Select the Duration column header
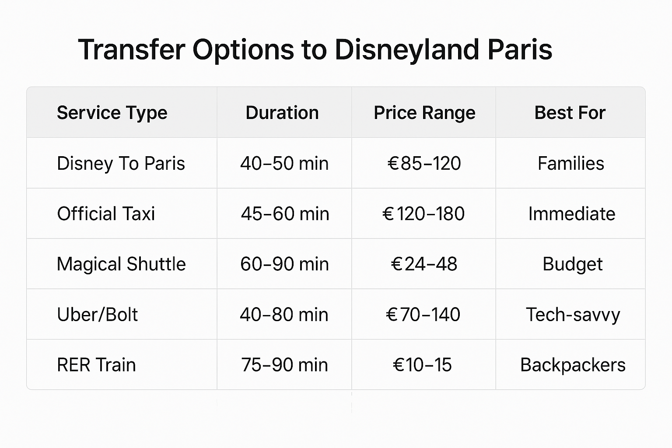The height and width of the screenshot is (448, 672). point(282,113)
